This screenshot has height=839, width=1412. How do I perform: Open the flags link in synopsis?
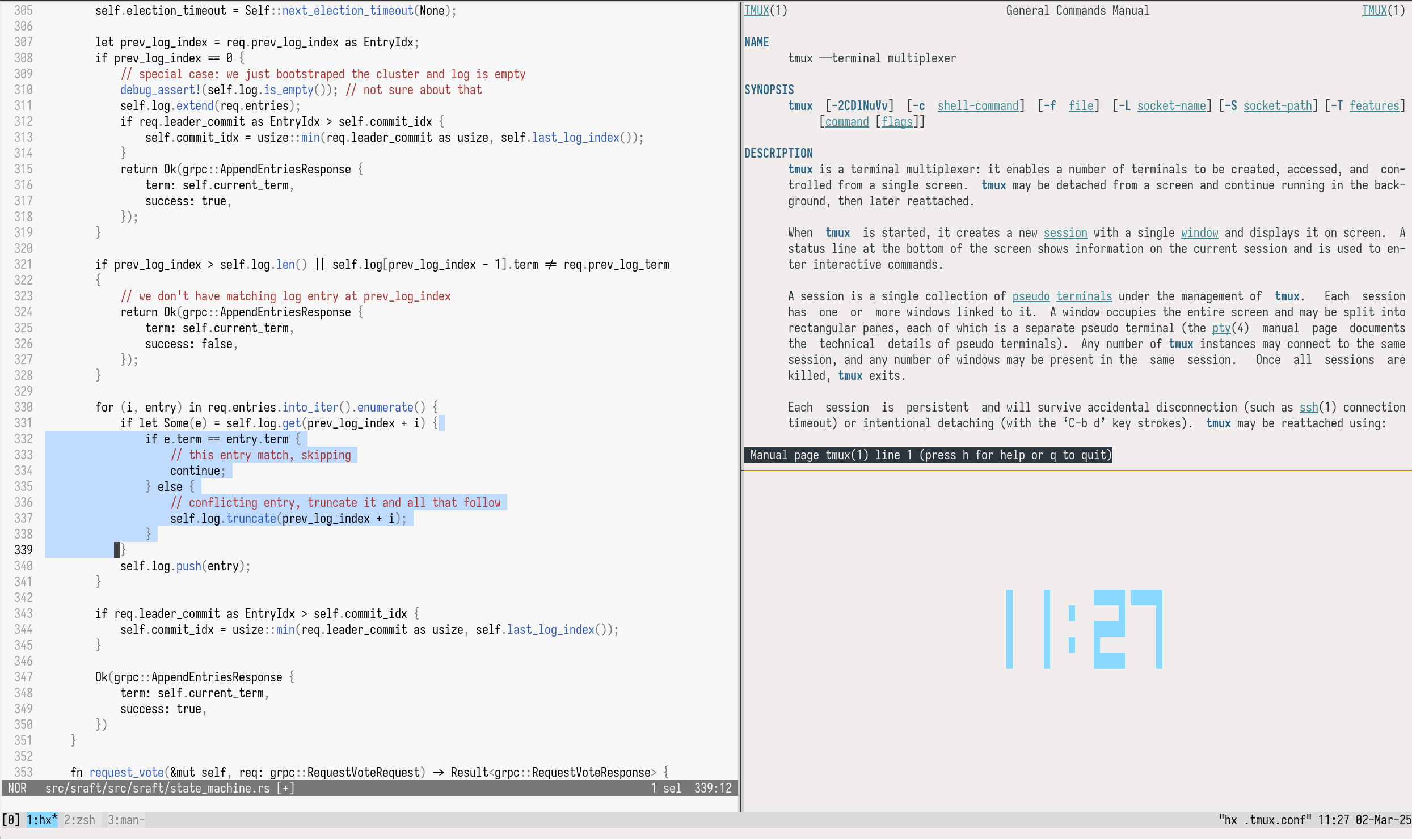[x=897, y=121]
